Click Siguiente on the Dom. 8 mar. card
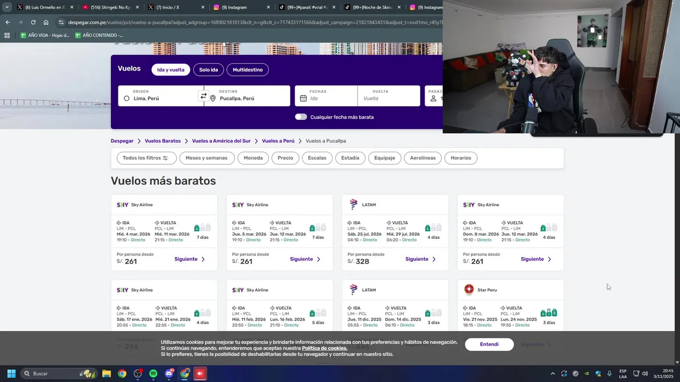The width and height of the screenshot is (680, 382). 536,259
